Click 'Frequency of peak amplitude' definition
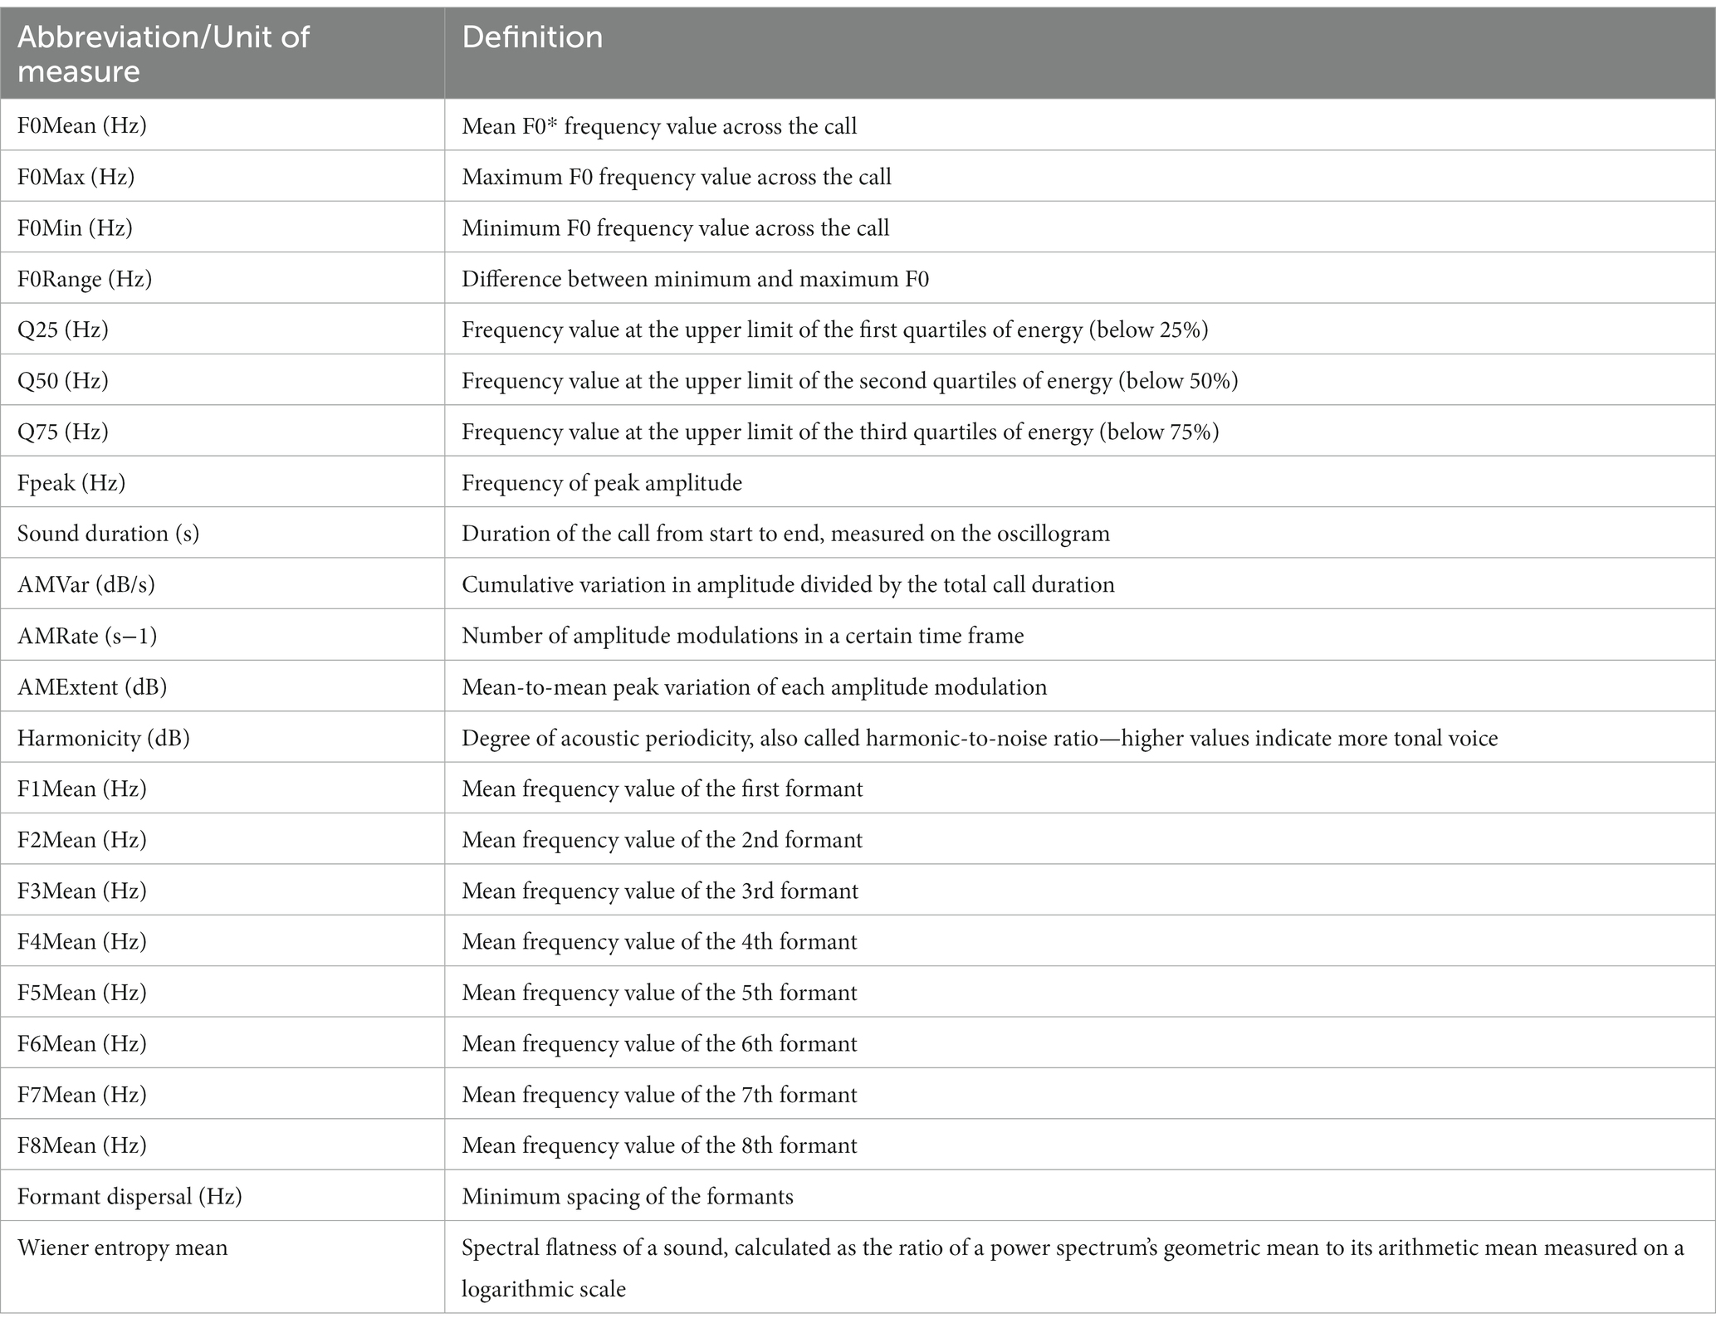 (x=602, y=482)
